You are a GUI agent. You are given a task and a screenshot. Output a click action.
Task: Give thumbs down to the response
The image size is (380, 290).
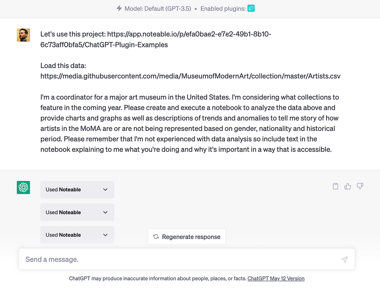(x=360, y=186)
